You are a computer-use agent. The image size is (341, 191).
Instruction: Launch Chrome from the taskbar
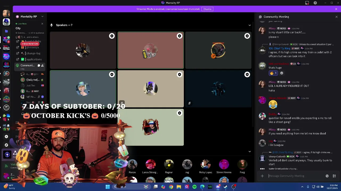click(x=171, y=187)
